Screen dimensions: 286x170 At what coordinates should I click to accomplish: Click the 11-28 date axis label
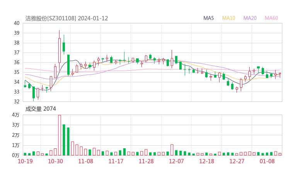[x=146, y=161]
